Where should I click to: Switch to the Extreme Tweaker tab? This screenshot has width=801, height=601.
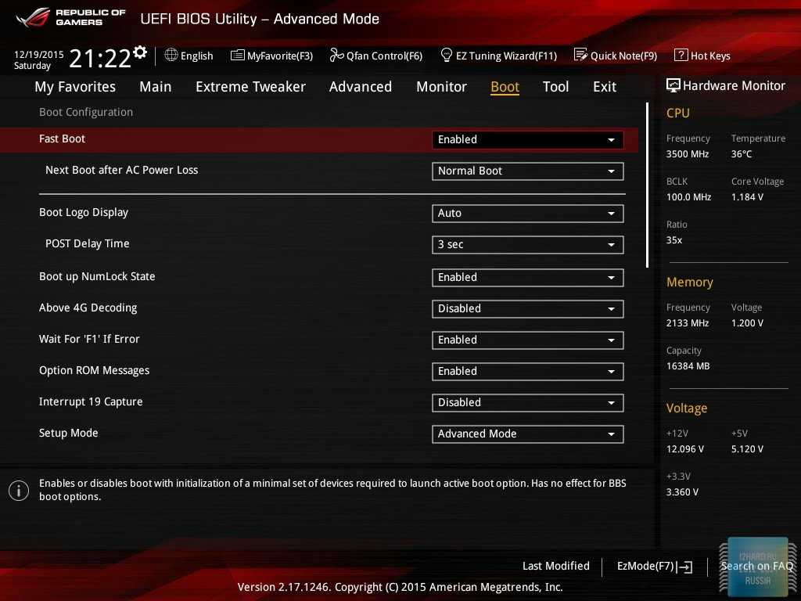point(250,87)
